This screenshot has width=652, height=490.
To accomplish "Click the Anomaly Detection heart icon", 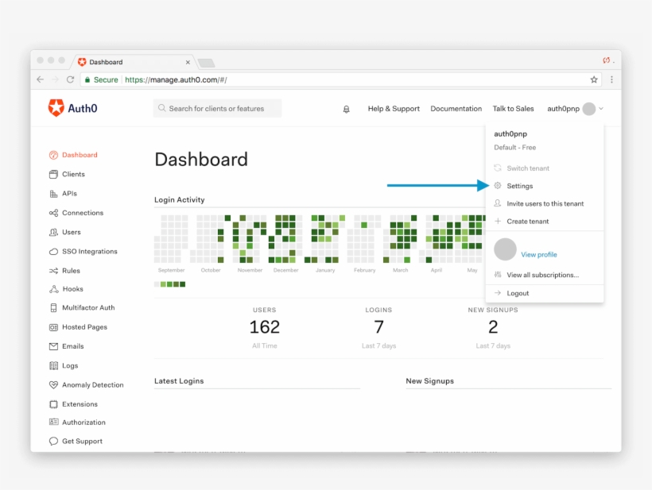I will coord(53,385).
